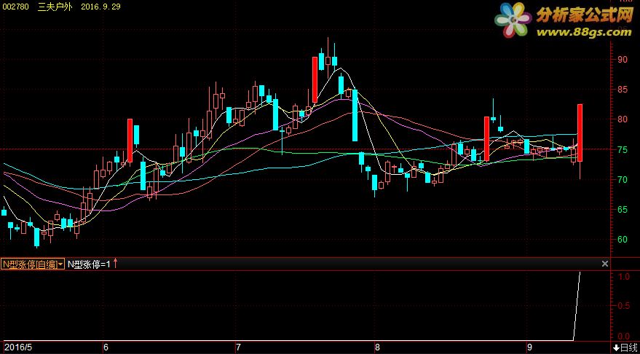Select the tall red candle in mid-July near 90

[x=315, y=79]
